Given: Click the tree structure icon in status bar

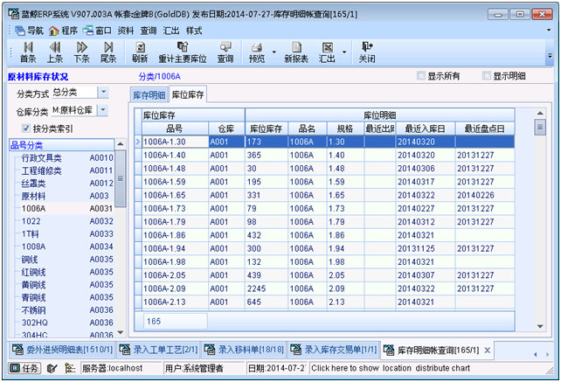Looking at the screenshot, I should coord(70,368).
